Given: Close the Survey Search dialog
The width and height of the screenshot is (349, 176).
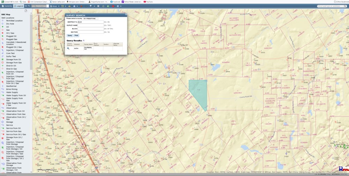Looking at the screenshot, I should [x=126, y=14].
